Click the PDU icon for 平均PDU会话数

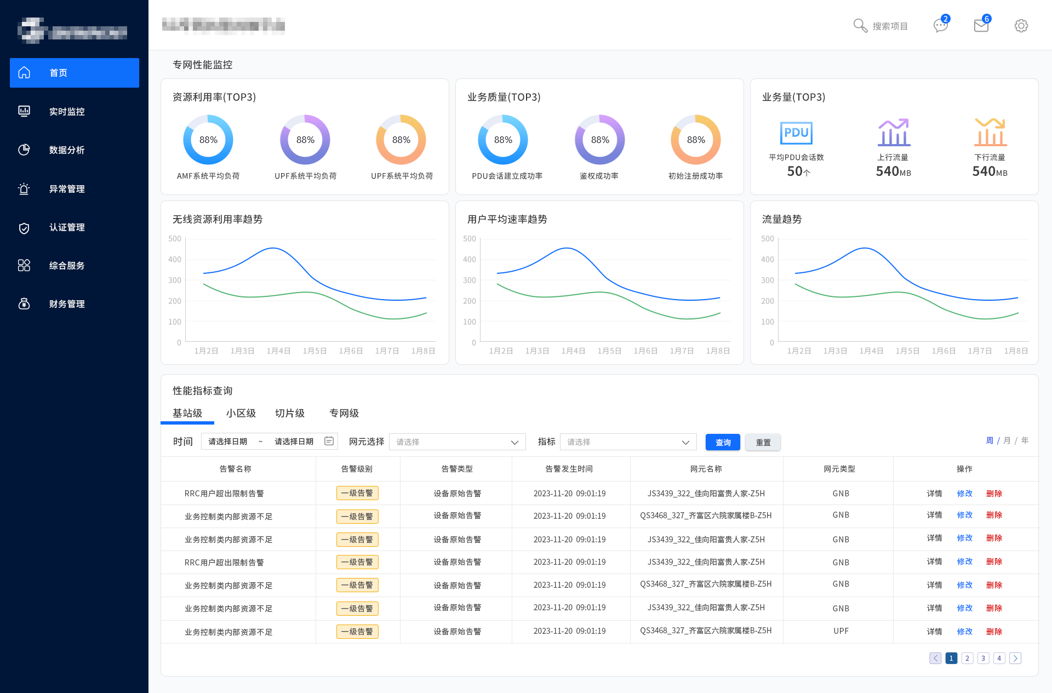tap(796, 133)
